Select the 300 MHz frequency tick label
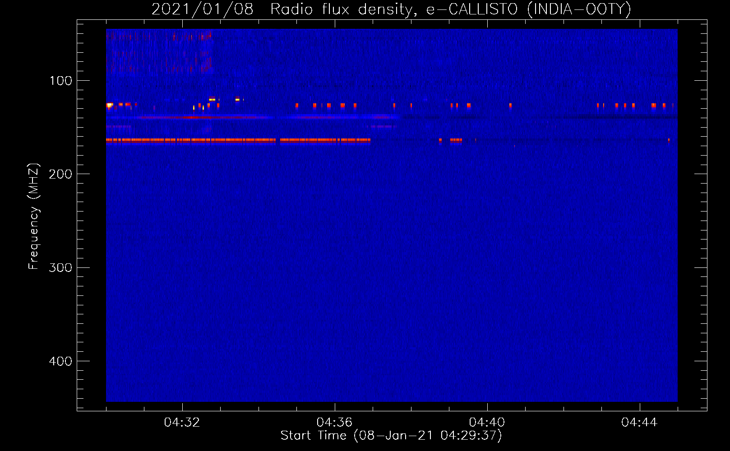This screenshot has width=730, height=451. tap(60, 267)
